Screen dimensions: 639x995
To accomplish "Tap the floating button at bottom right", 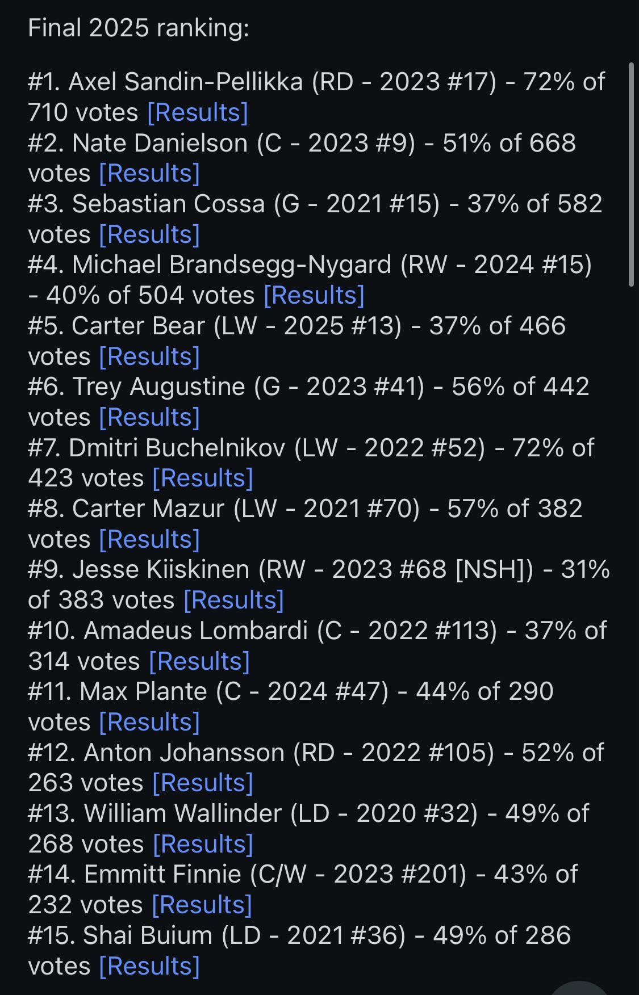I will [x=579, y=989].
